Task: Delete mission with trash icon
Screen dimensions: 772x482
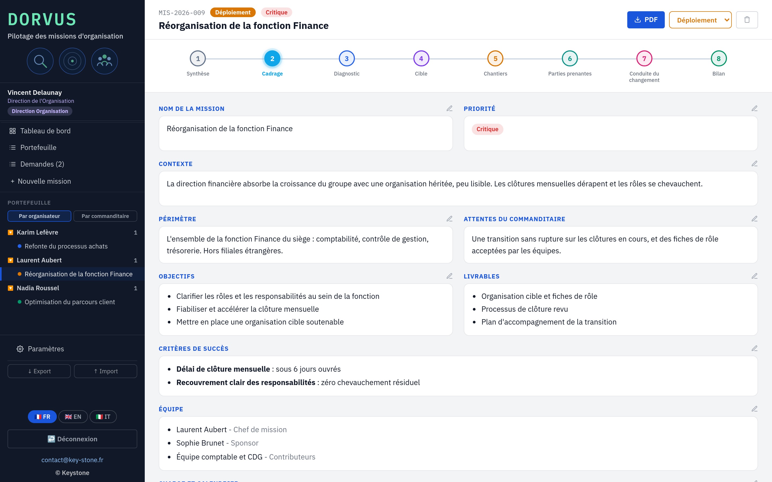Action: click(x=747, y=20)
